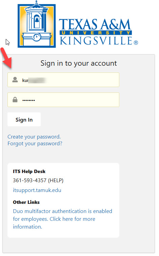The height and width of the screenshot is (256, 159).
Task: Click the registered trademark symbol after Kingsville
Action: coord(136,43)
